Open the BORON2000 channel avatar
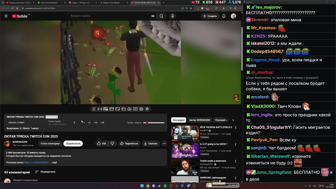 pos(7,143)
